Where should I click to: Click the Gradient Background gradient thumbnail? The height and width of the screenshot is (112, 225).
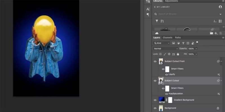pyautogui.click(x=162, y=100)
